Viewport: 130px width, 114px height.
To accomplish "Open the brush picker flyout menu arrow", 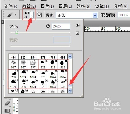I will coord(78,25).
